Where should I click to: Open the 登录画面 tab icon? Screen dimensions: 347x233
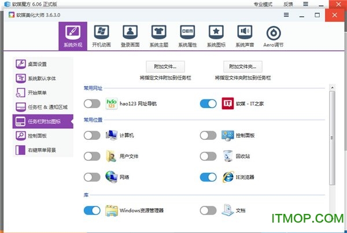tap(130, 32)
